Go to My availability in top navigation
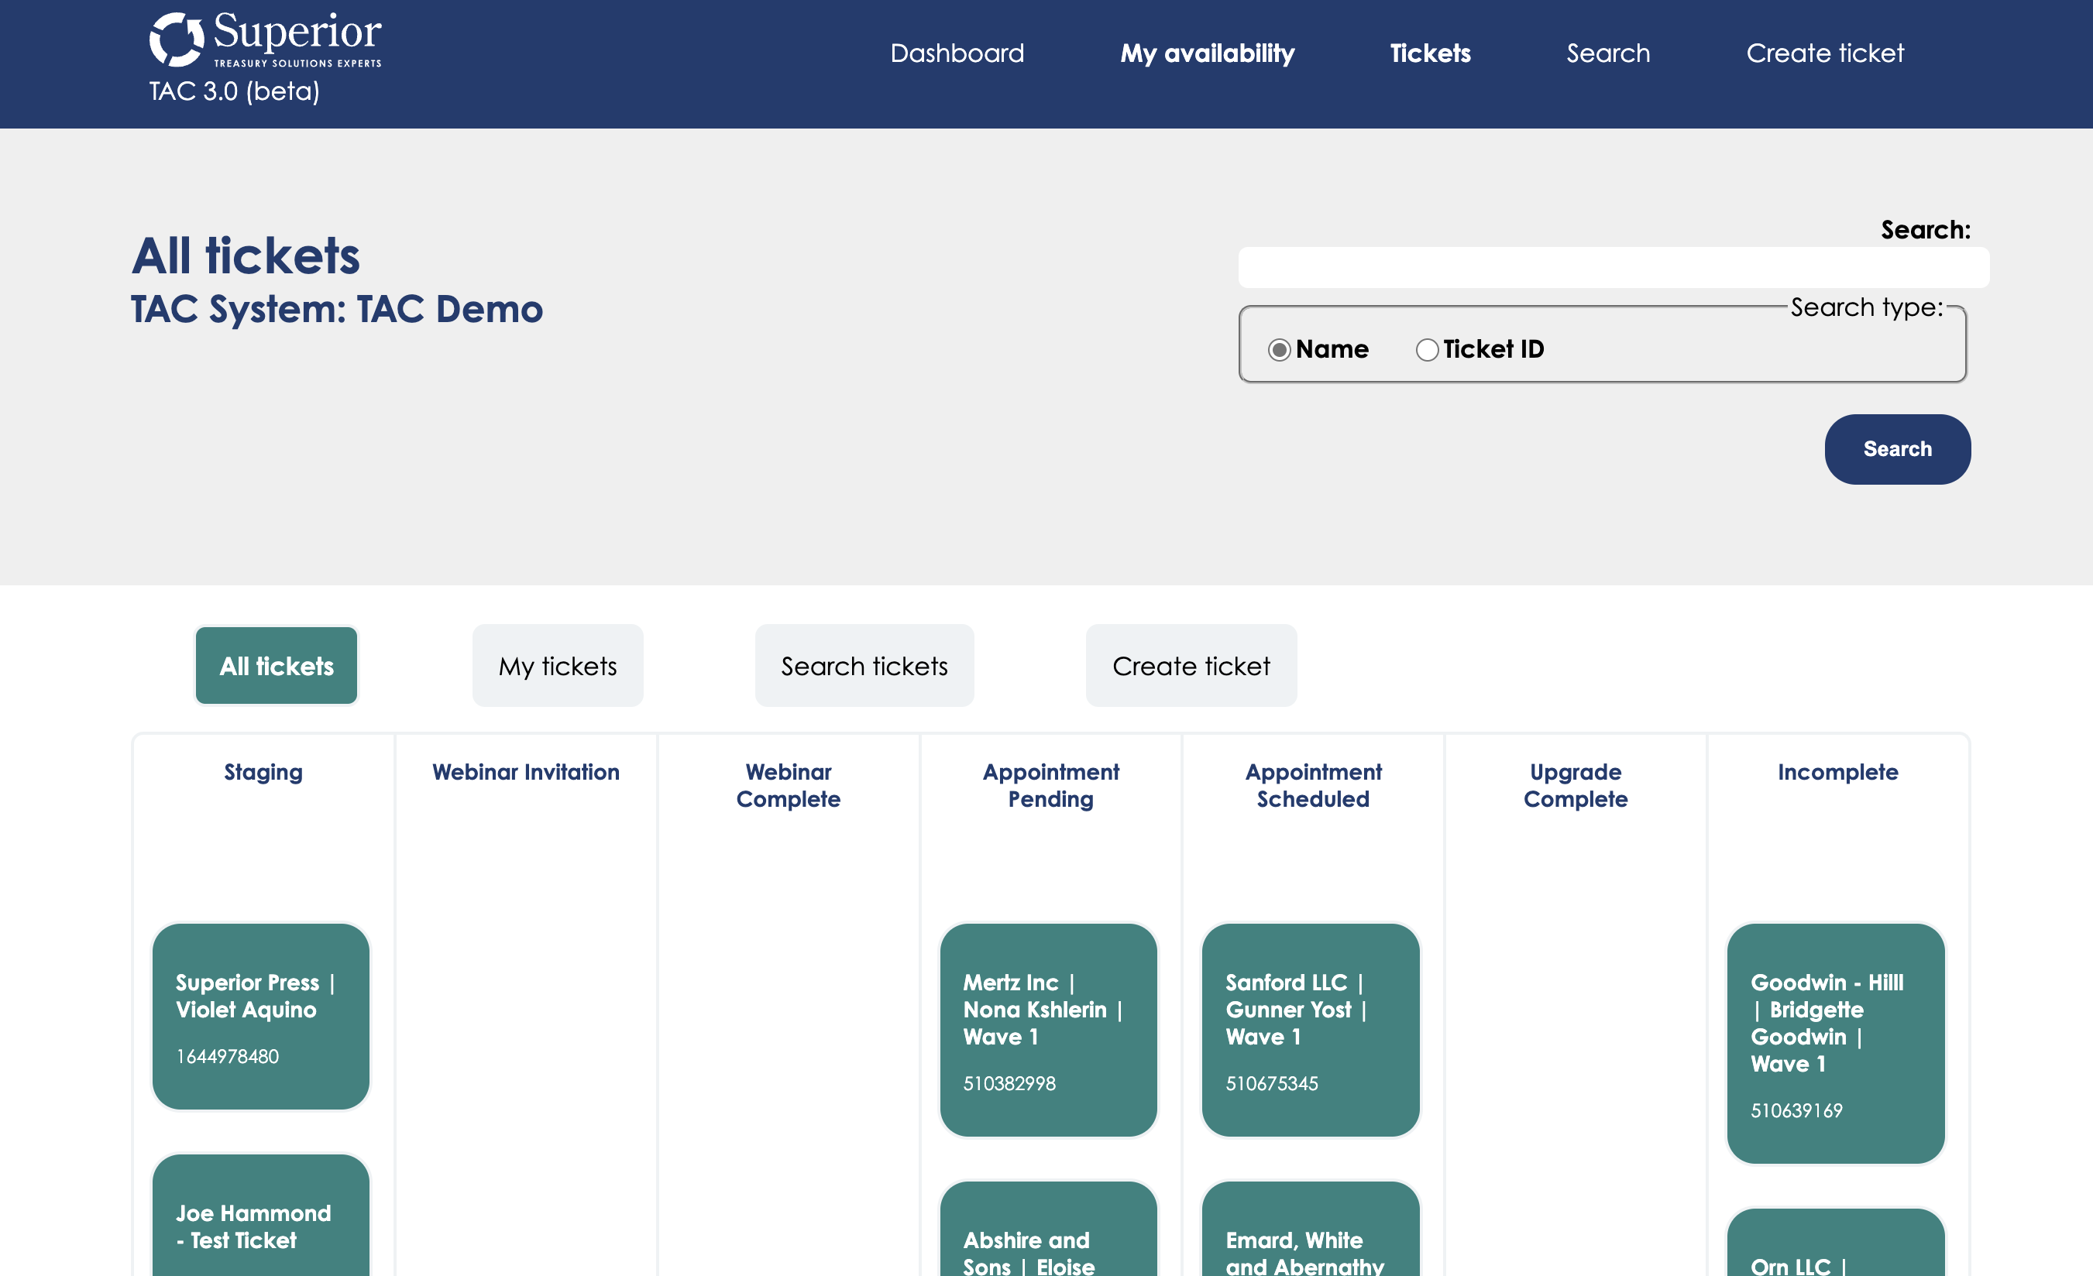This screenshot has width=2093, height=1276. coord(1207,53)
